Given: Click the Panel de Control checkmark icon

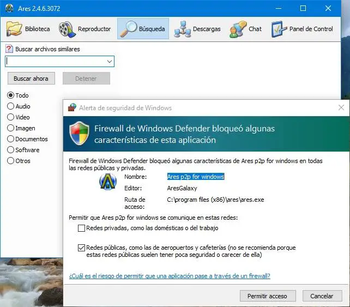Looking at the screenshot, I should pyautogui.click(x=279, y=29).
